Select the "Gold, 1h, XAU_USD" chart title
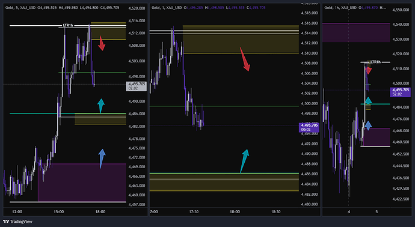Image resolution: width=415 pixels, height=227 pixels. click(x=340, y=8)
